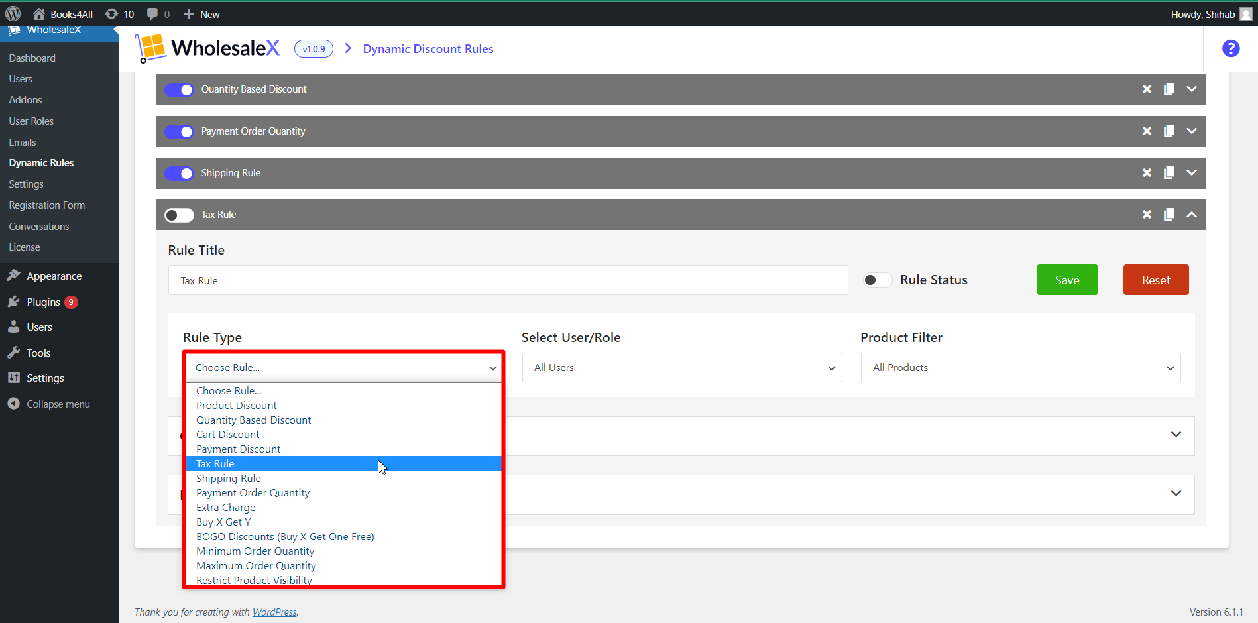Reset the rule form

click(x=1156, y=280)
